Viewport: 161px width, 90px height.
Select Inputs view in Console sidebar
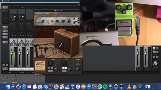(5, 15)
